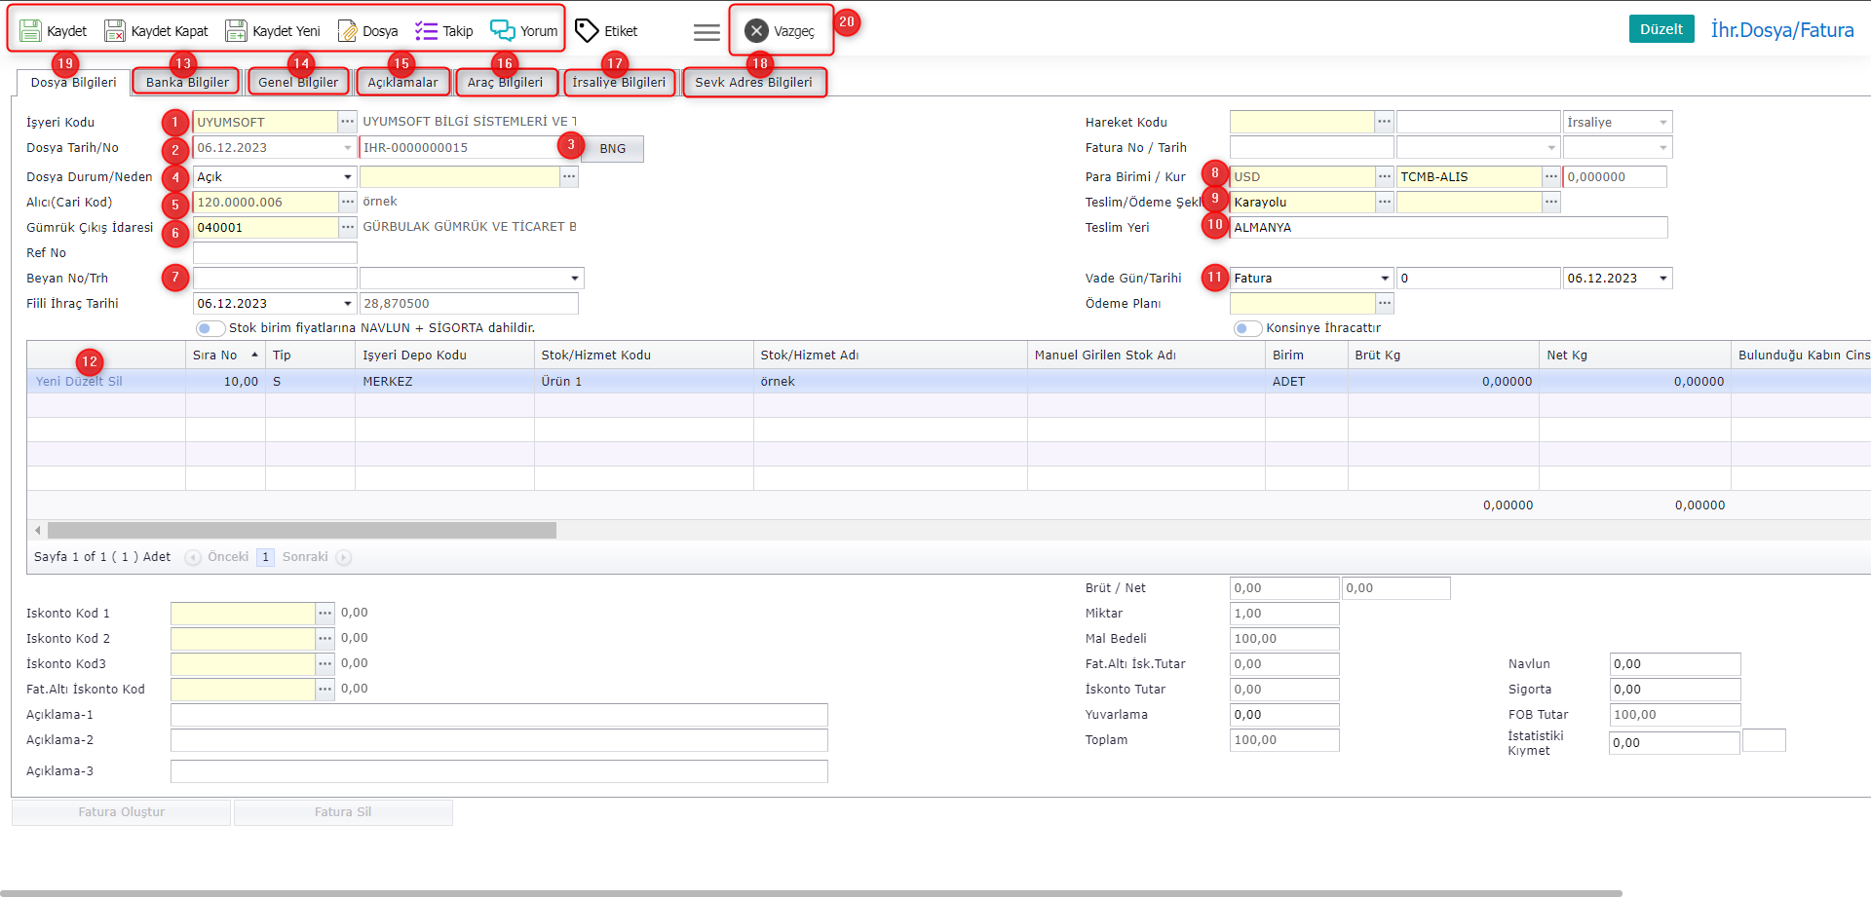Click Düzelt link in grid row
The height and width of the screenshot is (898, 1871).
click(x=84, y=381)
